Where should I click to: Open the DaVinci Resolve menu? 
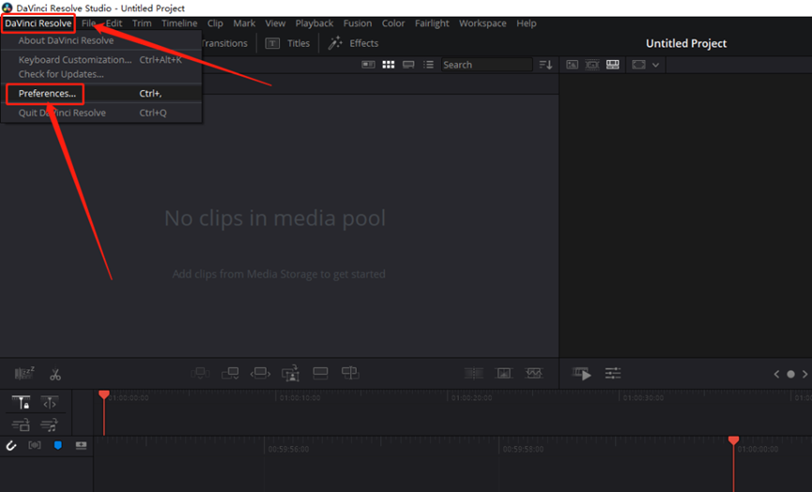click(x=38, y=23)
